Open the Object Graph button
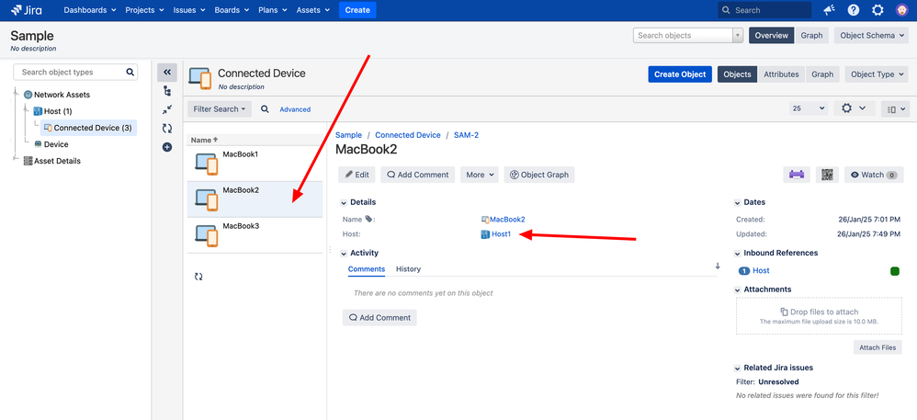917x420 pixels. click(x=539, y=175)
